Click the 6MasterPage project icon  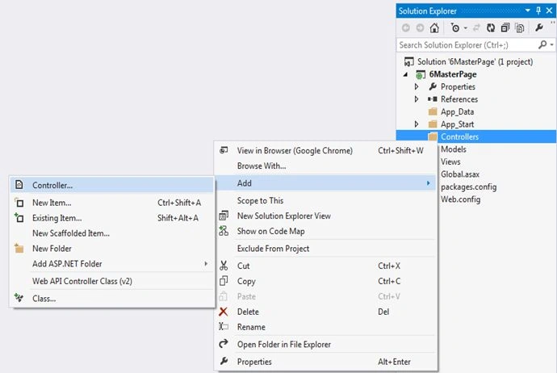click(x=421, y=74)
